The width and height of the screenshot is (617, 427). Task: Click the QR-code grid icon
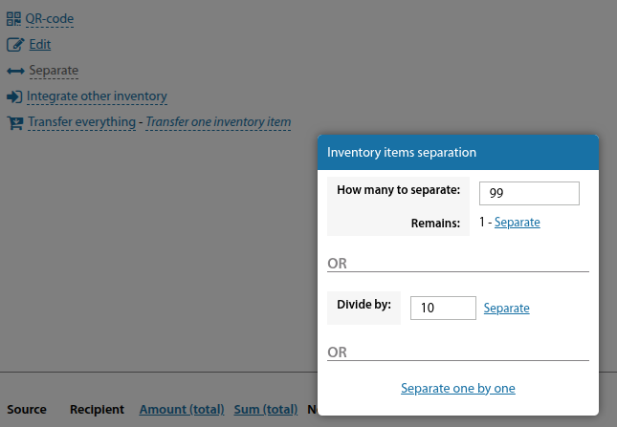click(x=13, y=18)
